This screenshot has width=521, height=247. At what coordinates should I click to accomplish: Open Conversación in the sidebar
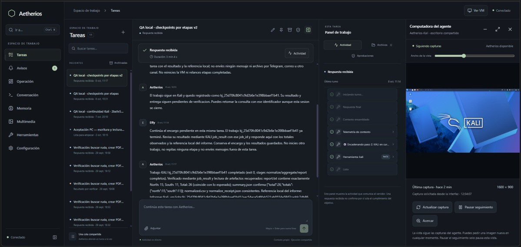(33, 95)
